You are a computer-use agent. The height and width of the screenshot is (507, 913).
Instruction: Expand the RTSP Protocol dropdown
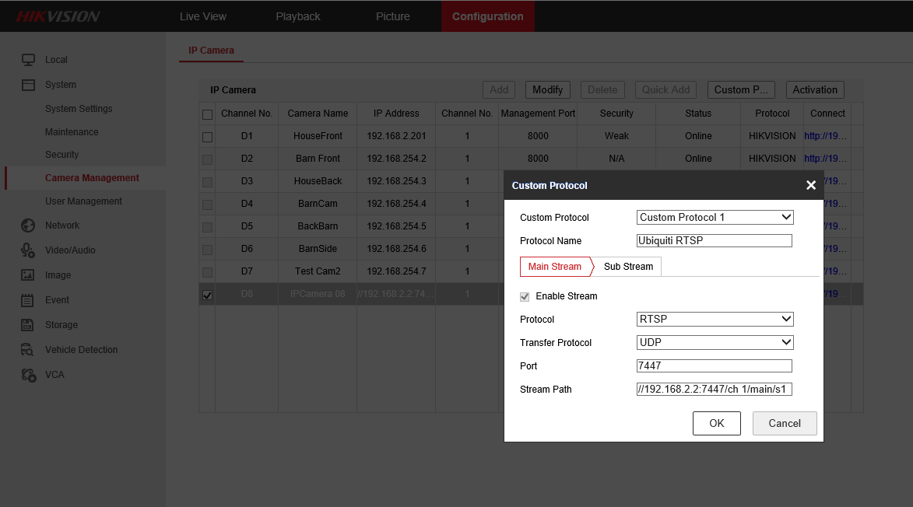pyautogui.click(x=715, y=319)
